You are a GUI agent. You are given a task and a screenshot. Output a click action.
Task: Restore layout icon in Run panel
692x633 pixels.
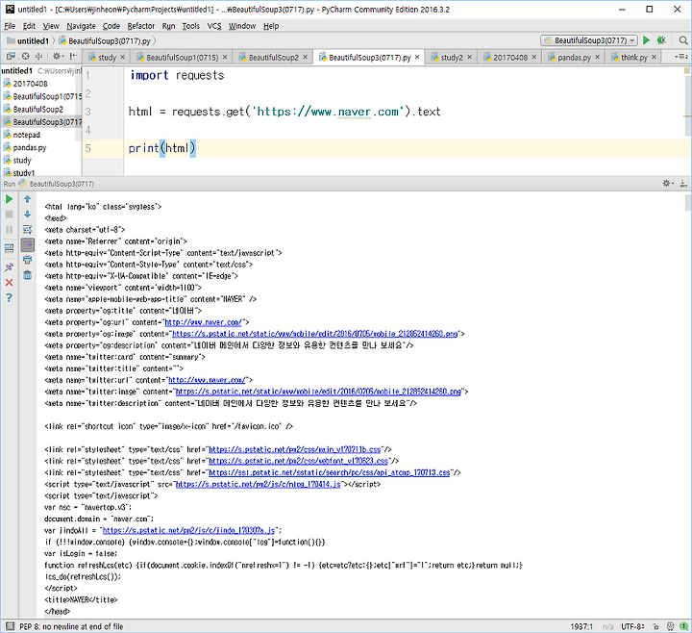pyautogui.click(x=9, y=248)
